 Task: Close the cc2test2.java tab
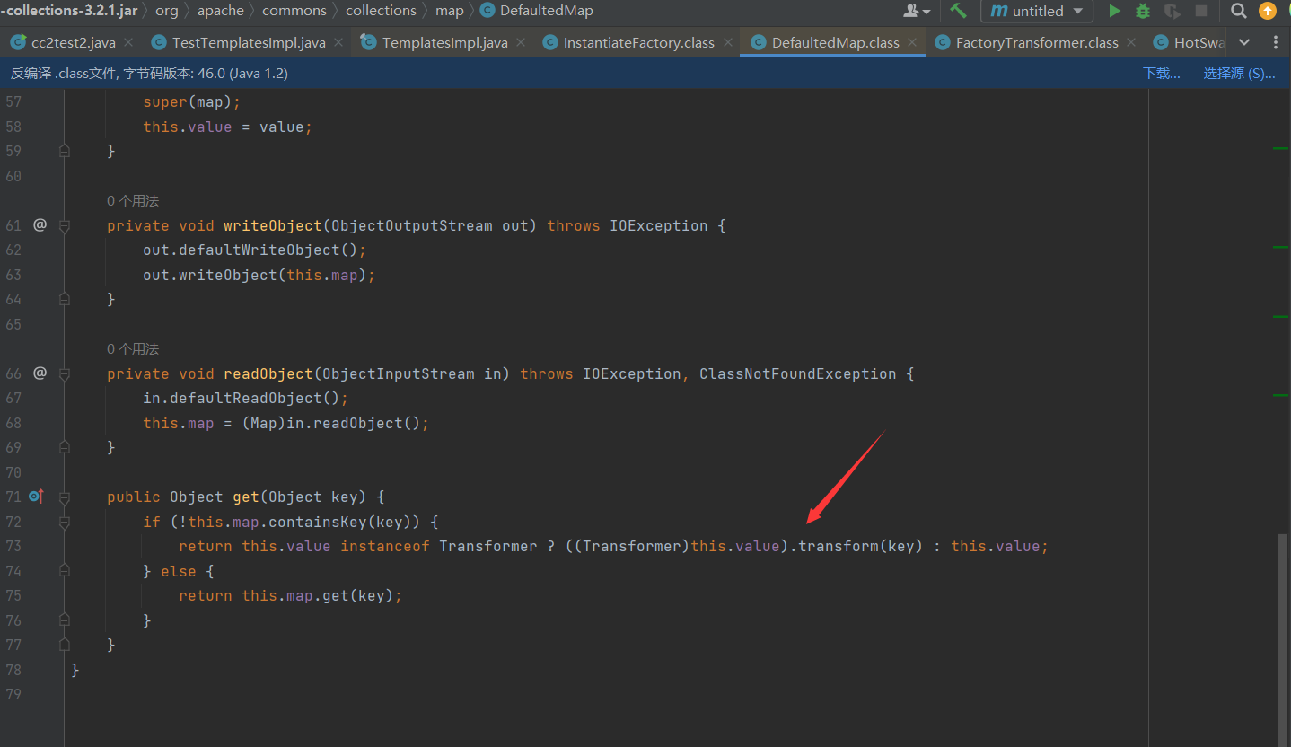click(x=128, y=42)
